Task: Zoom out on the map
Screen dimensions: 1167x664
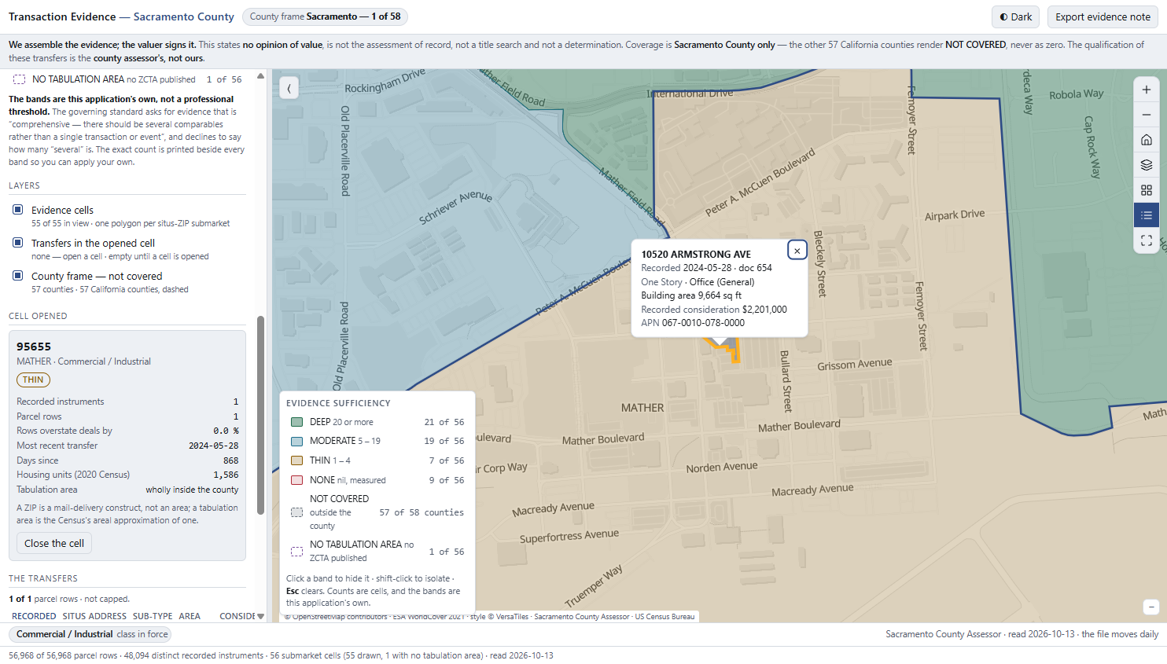Action: click(1147, 115)
